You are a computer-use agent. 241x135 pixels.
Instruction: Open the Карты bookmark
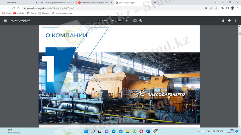tap(32, 13)
